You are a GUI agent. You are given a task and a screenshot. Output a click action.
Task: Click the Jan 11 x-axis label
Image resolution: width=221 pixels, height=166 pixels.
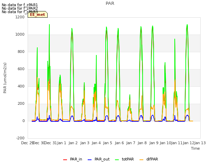[177, 143]
